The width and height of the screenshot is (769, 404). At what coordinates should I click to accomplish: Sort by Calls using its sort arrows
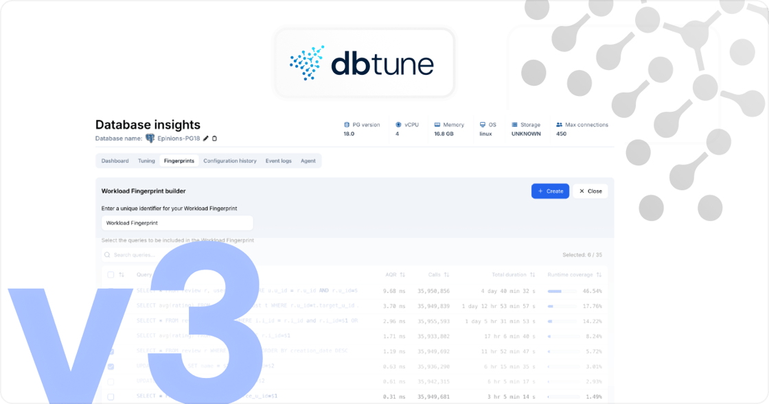click(446, 274)
